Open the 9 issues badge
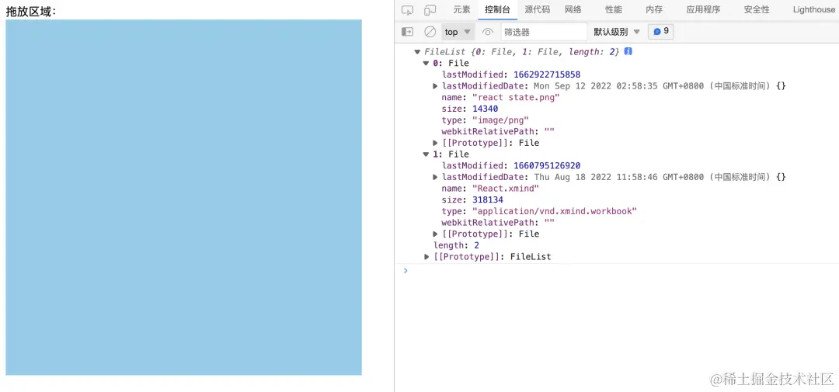Image resolution: width=839 pixels, height=392 pixels. (x=660, y=32)
